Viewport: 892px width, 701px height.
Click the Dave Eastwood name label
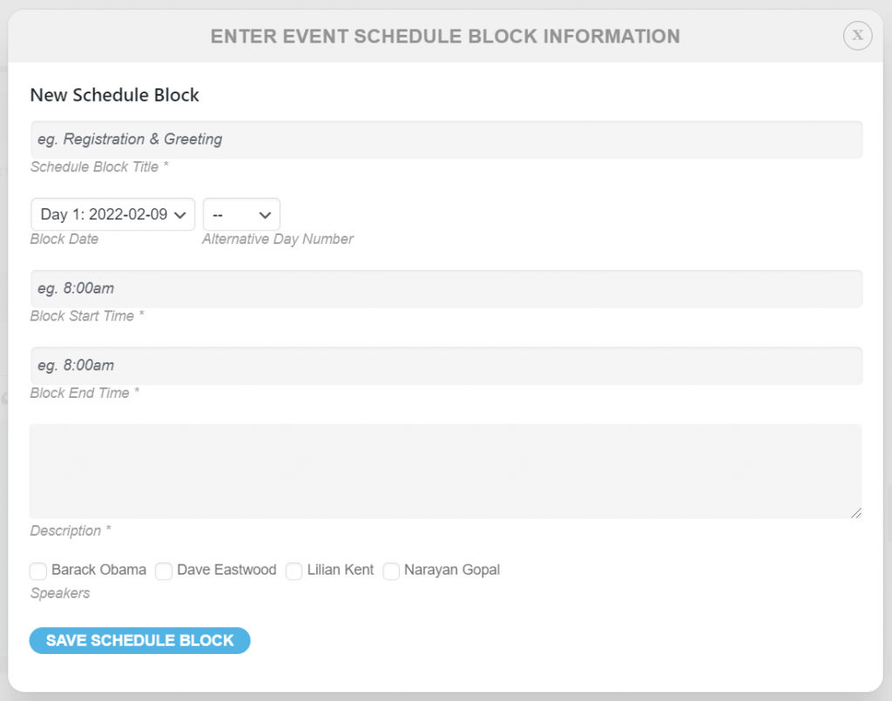click(226, 570)
